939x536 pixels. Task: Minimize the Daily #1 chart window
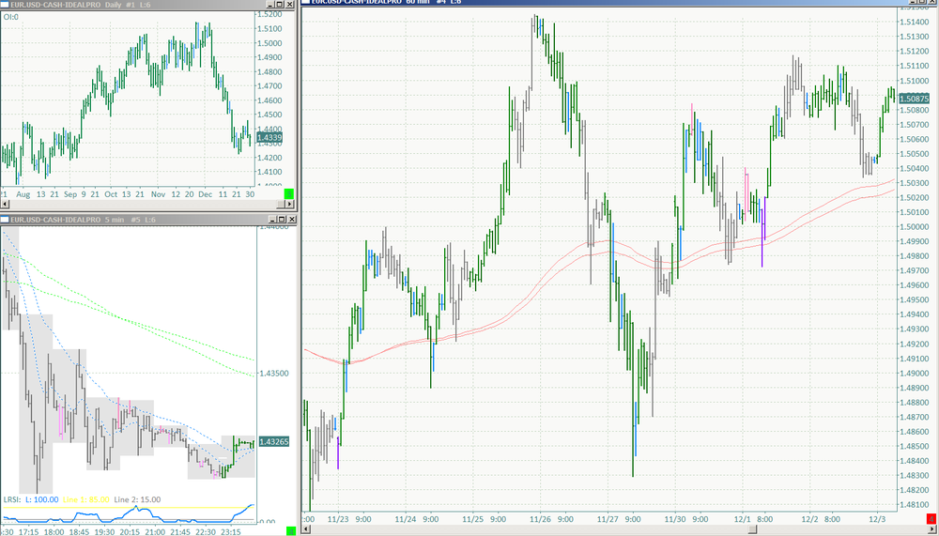click(x=269, y=4)
